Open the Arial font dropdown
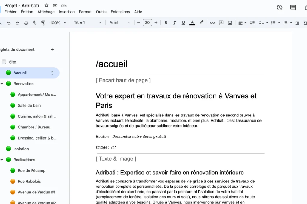The height and width of the screenshot is (204, 307). pyautogui.click(x=120, y=22)
